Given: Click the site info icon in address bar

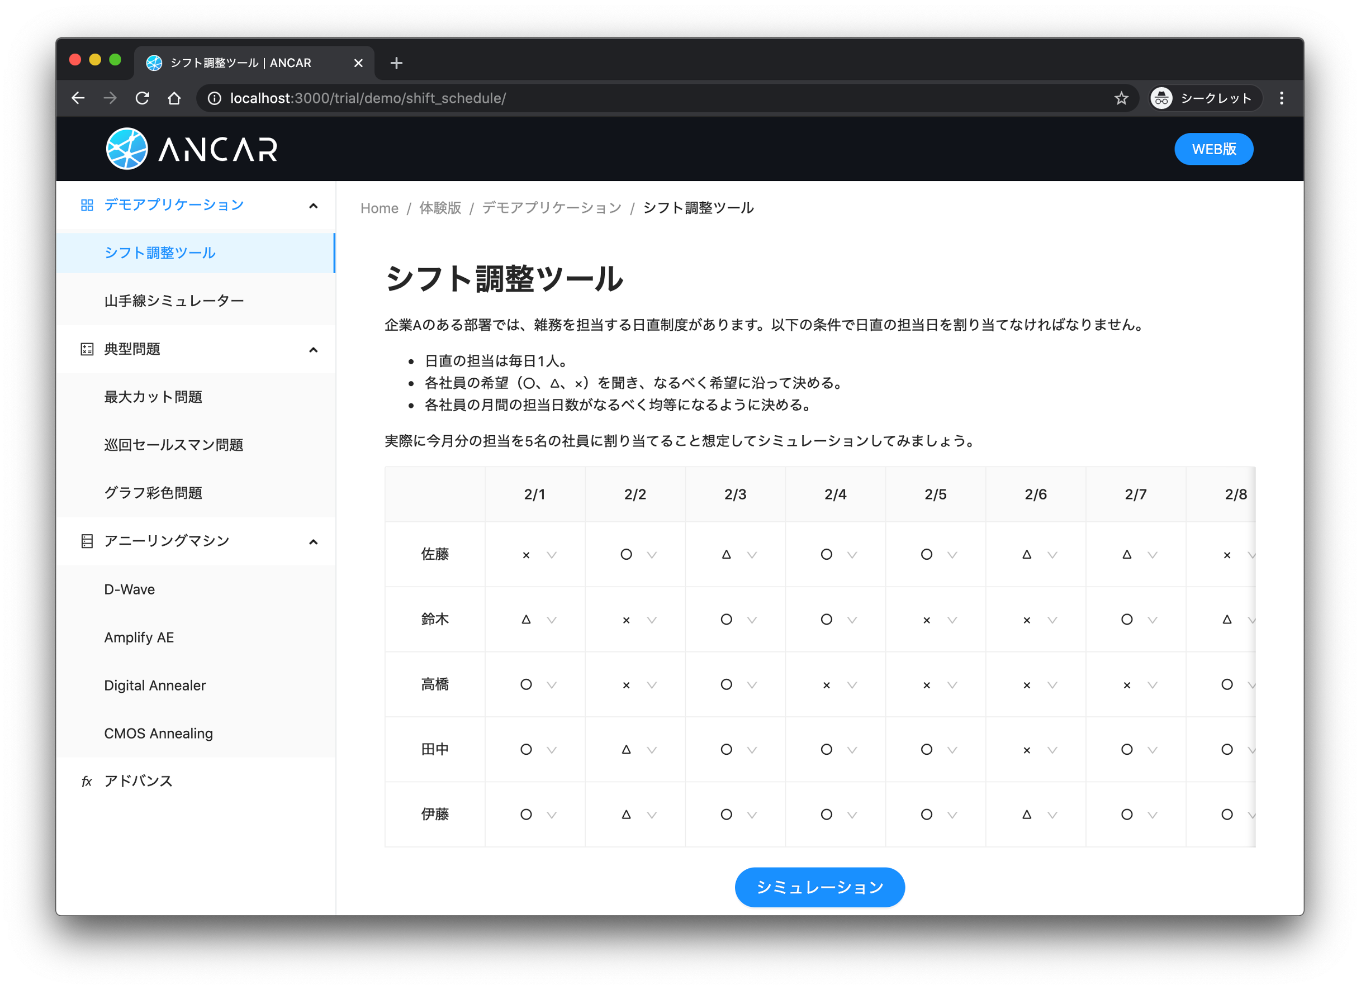Looking at the screenshot, I should click(214, 98).
